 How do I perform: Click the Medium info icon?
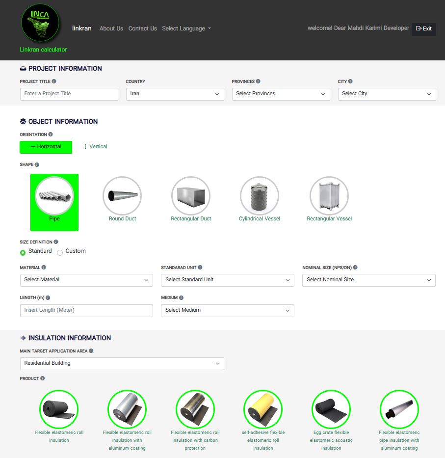tap(181, 297)
